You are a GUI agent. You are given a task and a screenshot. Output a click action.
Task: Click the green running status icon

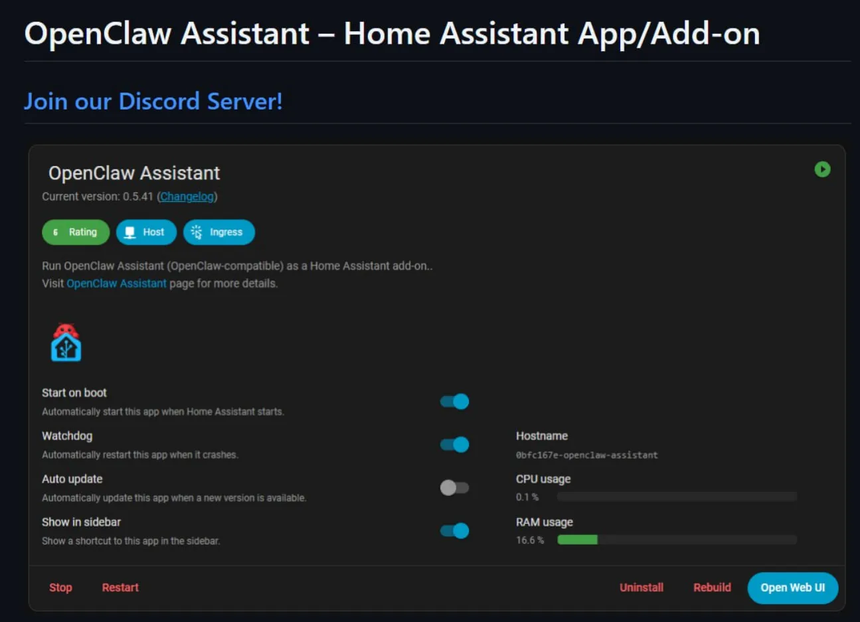(822, 169)
